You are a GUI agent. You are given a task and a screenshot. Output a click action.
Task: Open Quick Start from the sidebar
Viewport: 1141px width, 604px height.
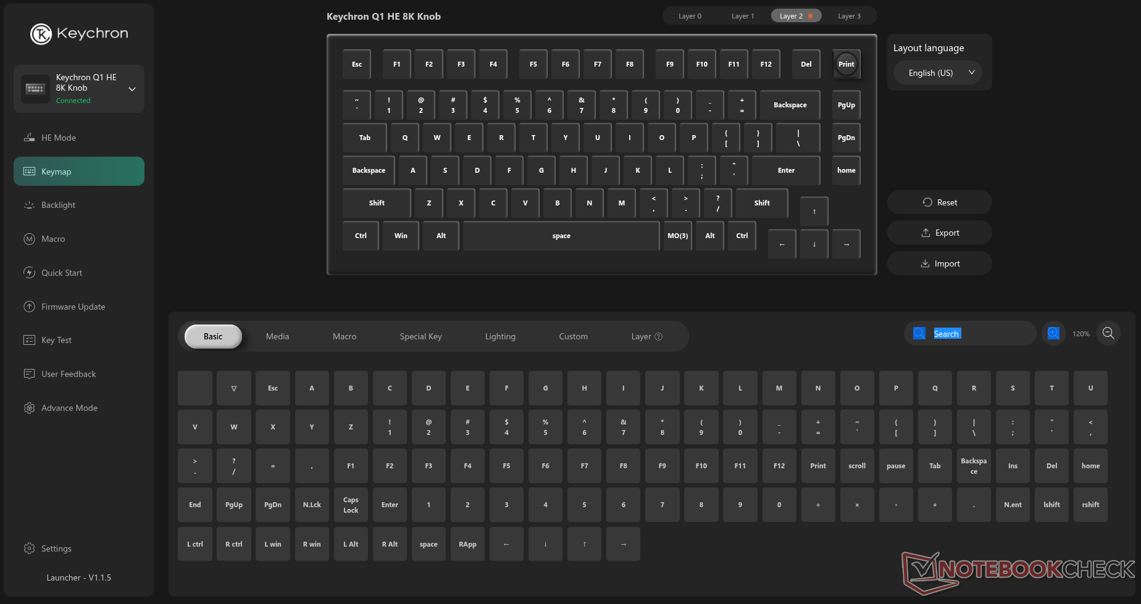pos(62,273)
